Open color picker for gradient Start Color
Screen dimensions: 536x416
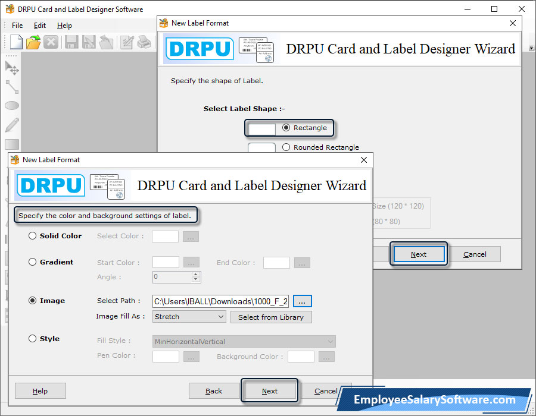(191, 262)
